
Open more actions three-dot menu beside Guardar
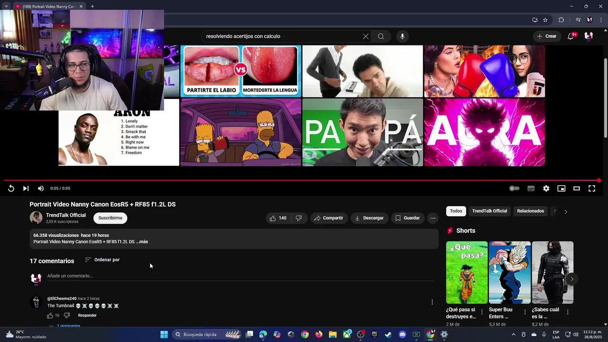tap(433, 218)
